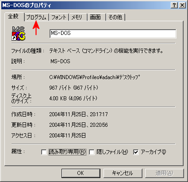The height and width of the screenshot is (182, 188).
Task: Click the MS-DOS shortcut icon
Action: (x=19, y=34)
